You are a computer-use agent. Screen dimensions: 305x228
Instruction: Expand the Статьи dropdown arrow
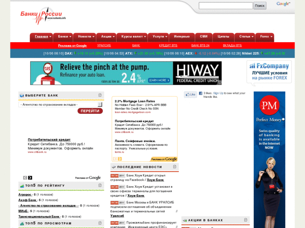click(x=253, y=37)
